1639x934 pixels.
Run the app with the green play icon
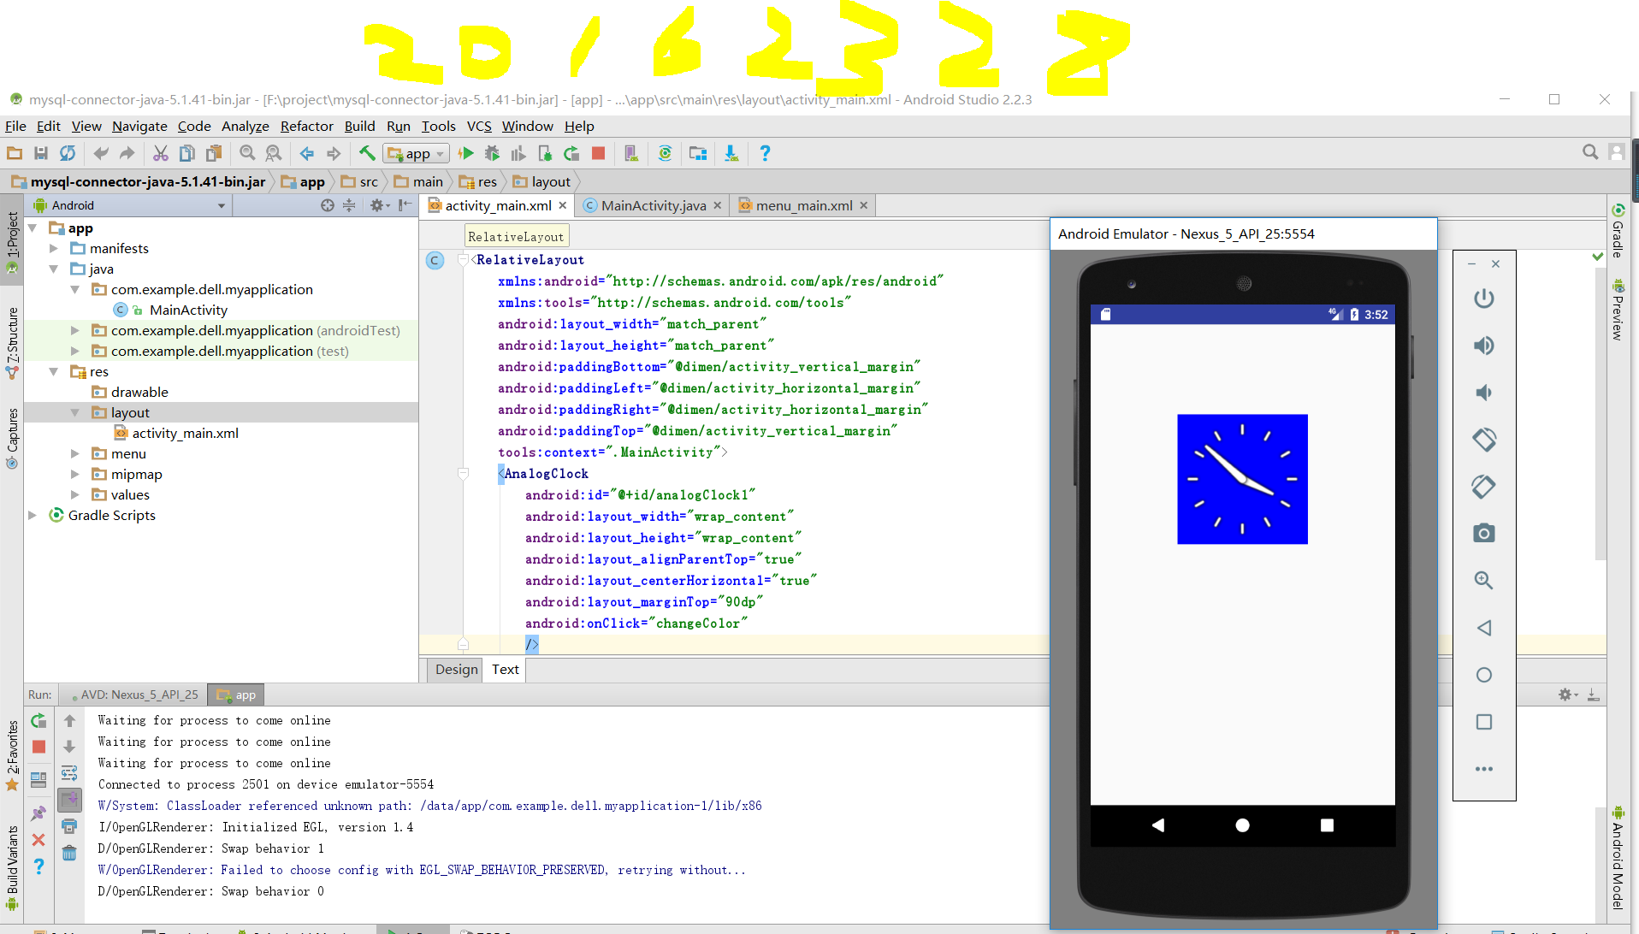[466, 153]
